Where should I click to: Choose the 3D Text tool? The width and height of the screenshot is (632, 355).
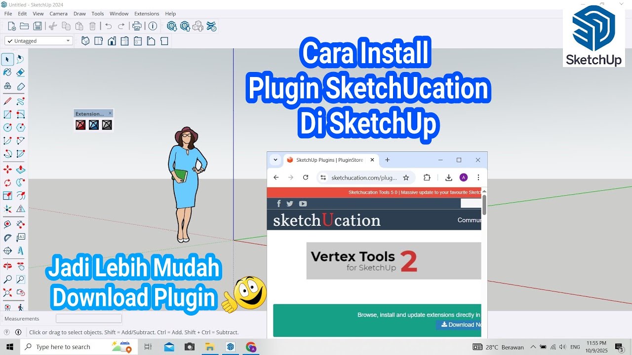pos(20,250)
